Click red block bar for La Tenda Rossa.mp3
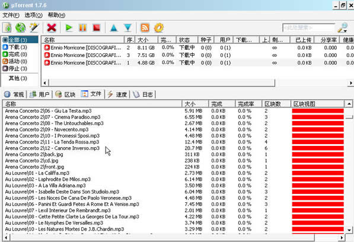The height and width of the screenshot is (242, 354). (318, 142)
